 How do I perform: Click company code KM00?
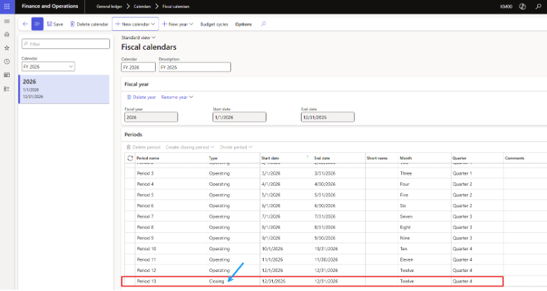[x=506, y=6]
